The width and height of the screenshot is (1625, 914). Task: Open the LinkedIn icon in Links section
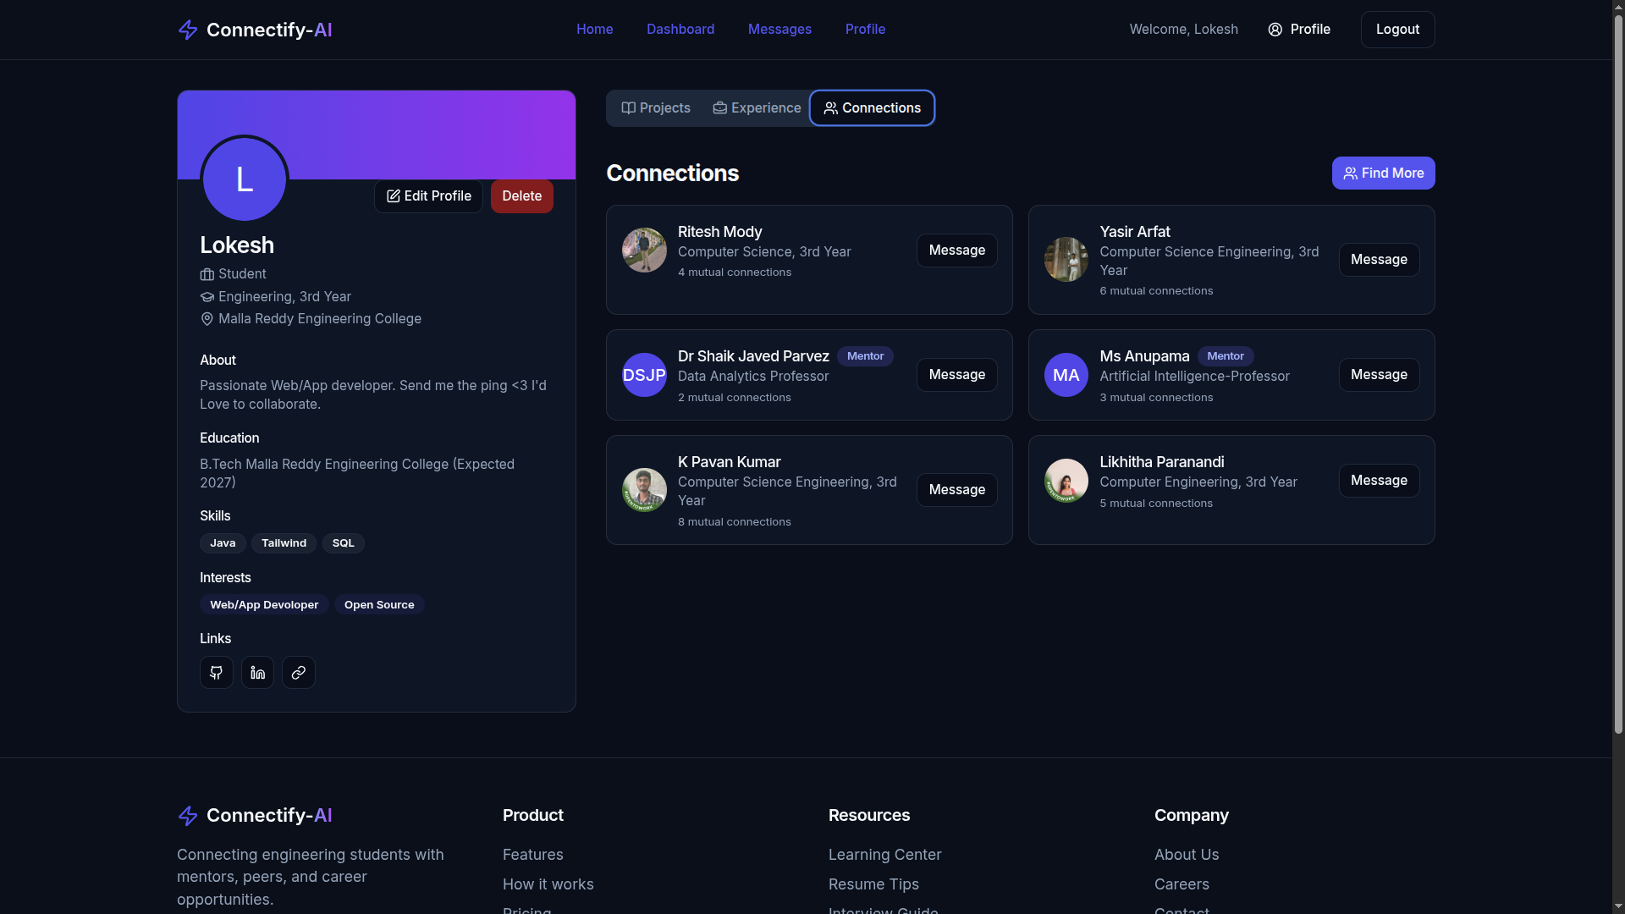[256, 672]
